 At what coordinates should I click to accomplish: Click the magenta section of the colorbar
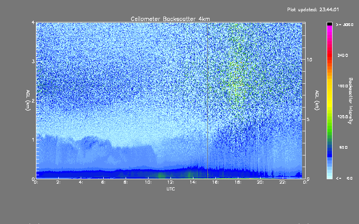[x=329, y=31]
